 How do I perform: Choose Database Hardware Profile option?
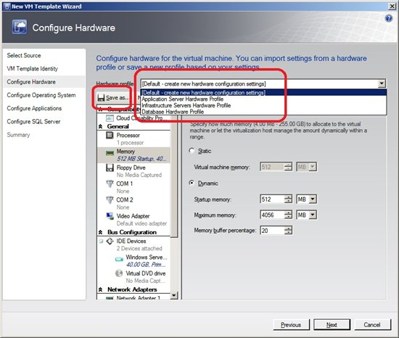coord(263,112)
